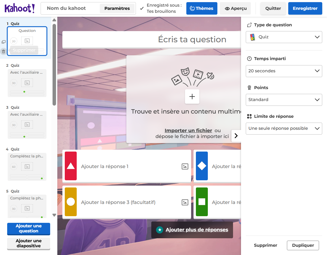Open the Points Standard dropdown
This screenshot has height=255, width=327.
(284, 100)
